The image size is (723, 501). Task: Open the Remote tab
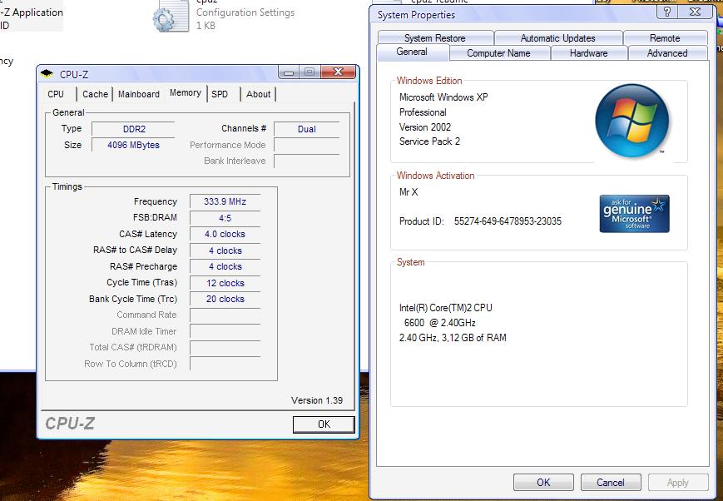(665, 37)
